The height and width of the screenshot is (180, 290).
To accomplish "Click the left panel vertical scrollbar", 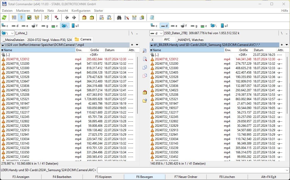I will click(x=137, y=83).
